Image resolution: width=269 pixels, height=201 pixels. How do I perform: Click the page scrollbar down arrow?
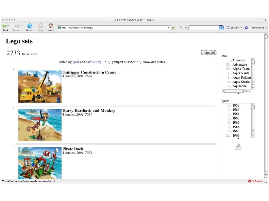pos(266,178)
